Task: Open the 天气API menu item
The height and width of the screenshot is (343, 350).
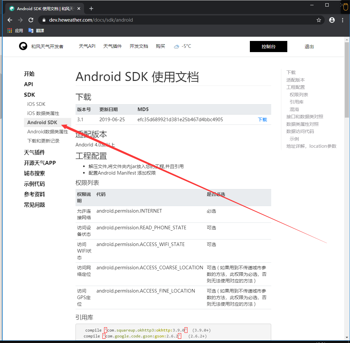Action: (x=87, y=46)
